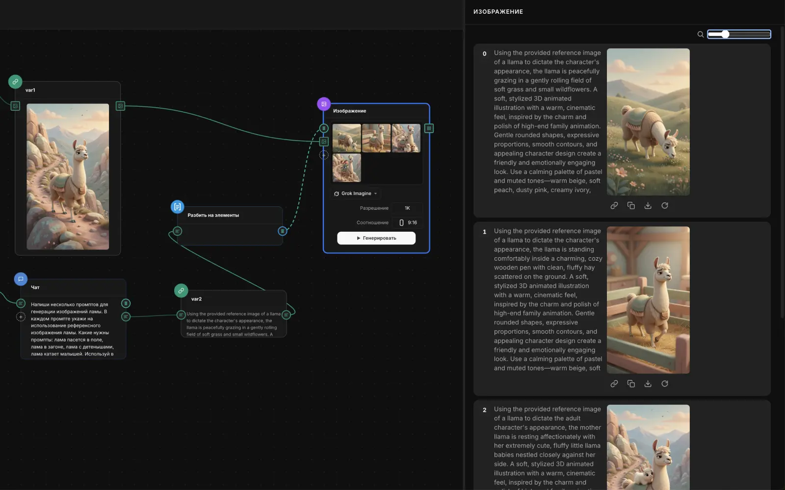The image size is (785, 490).
Task: Open the Grok Imagine model dropdown
Action: (x=356, y=194)
